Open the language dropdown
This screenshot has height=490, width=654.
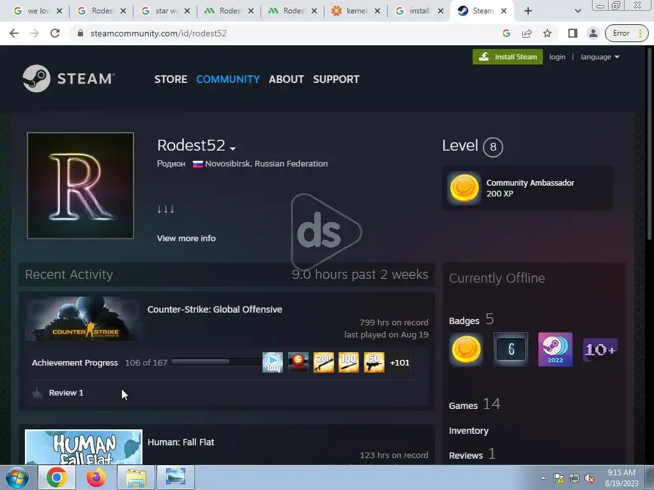pos(600,57)
